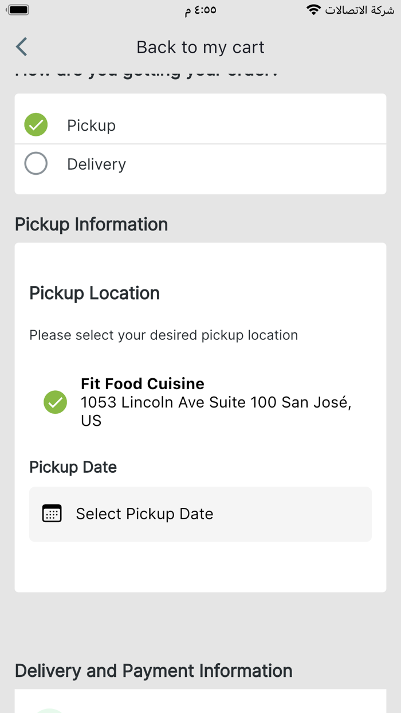Image resolution: width=401 pixels, height=713 pixels.
Task: Open the Select Pickup Date picker
Action: click(x=200, y=514)
